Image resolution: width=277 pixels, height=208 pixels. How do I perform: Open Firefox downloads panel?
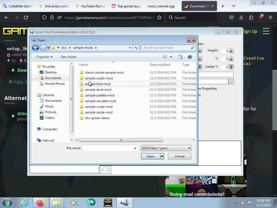point(241,17)
